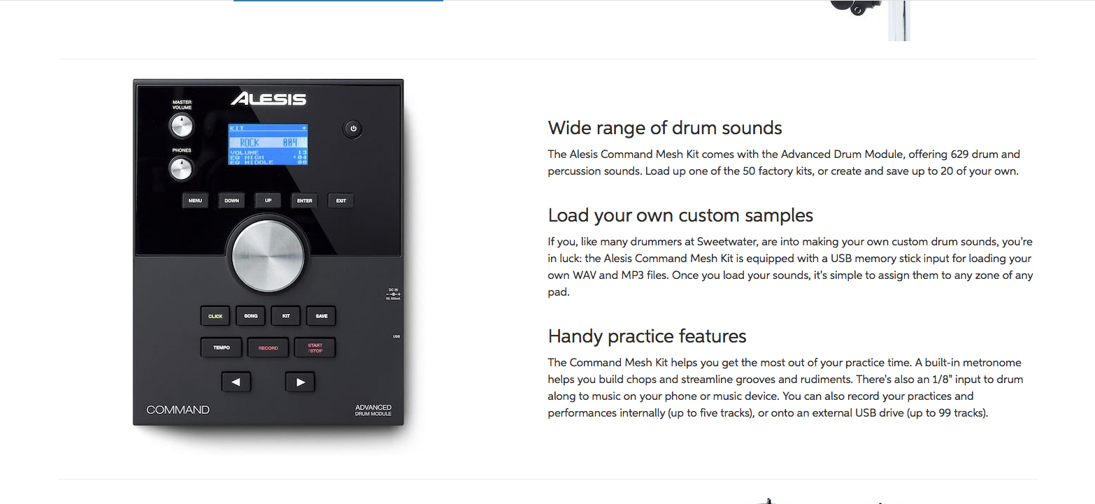The height and width of the screenshot is (504, 1095).
Task: Click the Alesis logo on the drum module
Action: [x=269, y=99]
